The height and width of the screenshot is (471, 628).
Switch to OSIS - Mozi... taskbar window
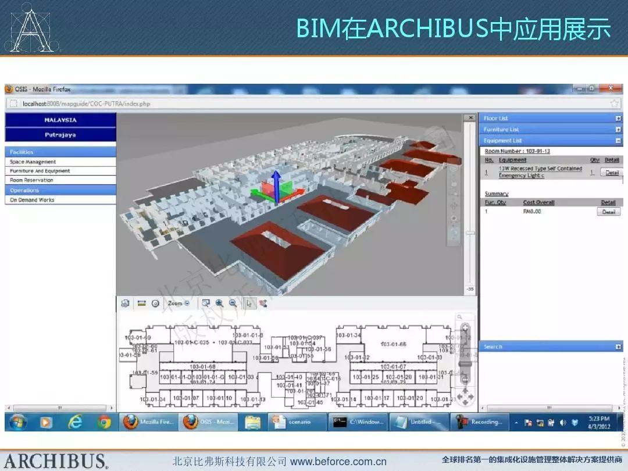tap(208, 422)
